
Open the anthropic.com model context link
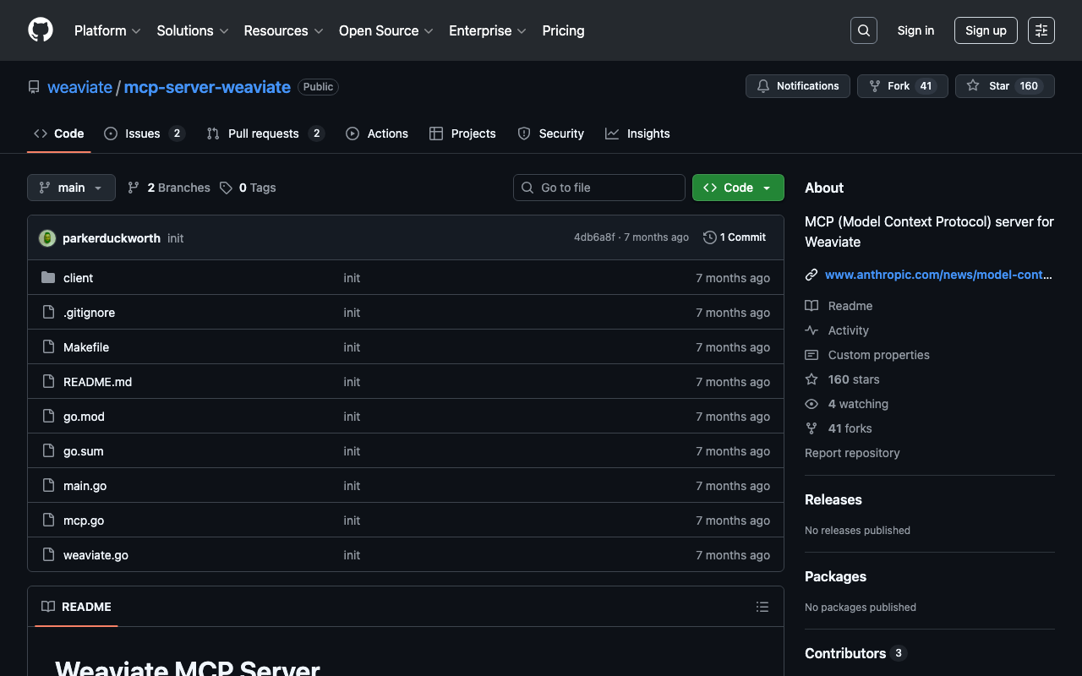938,275
